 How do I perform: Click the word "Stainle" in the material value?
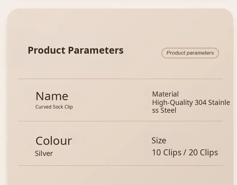pos(219,103)
